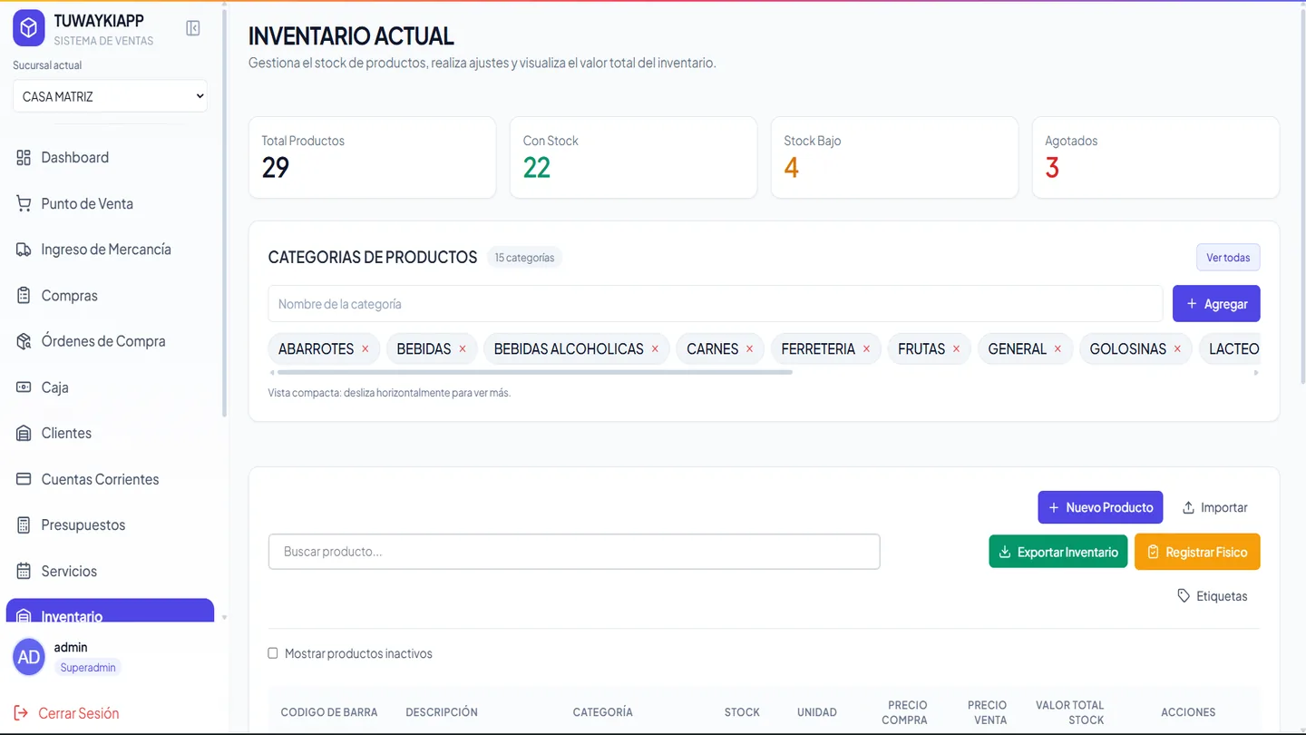Navigate to Órdenes de Compra
Image resolution: width=1306 pixels, height=735 pixels.
click(110, 341)
